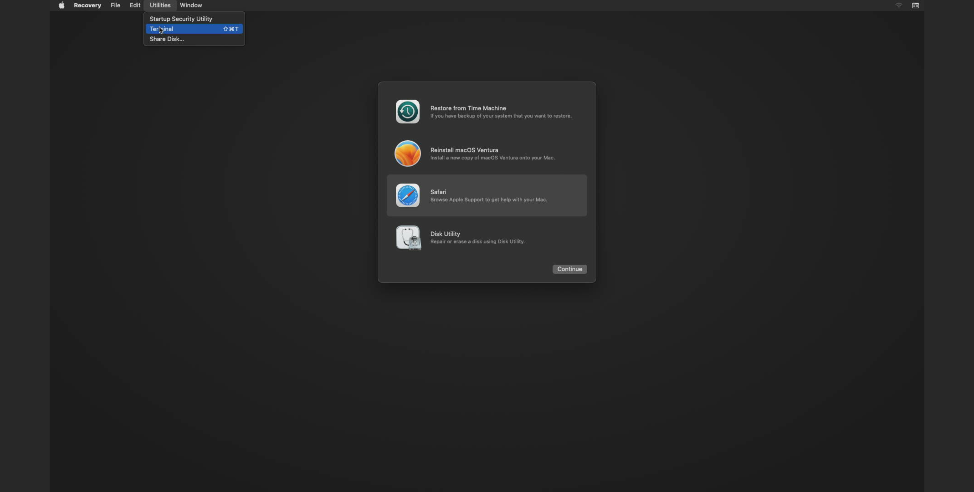This screenshot has height=492, width=974.
Task: Click the Safari compass icon
Action: click(407, 196)
